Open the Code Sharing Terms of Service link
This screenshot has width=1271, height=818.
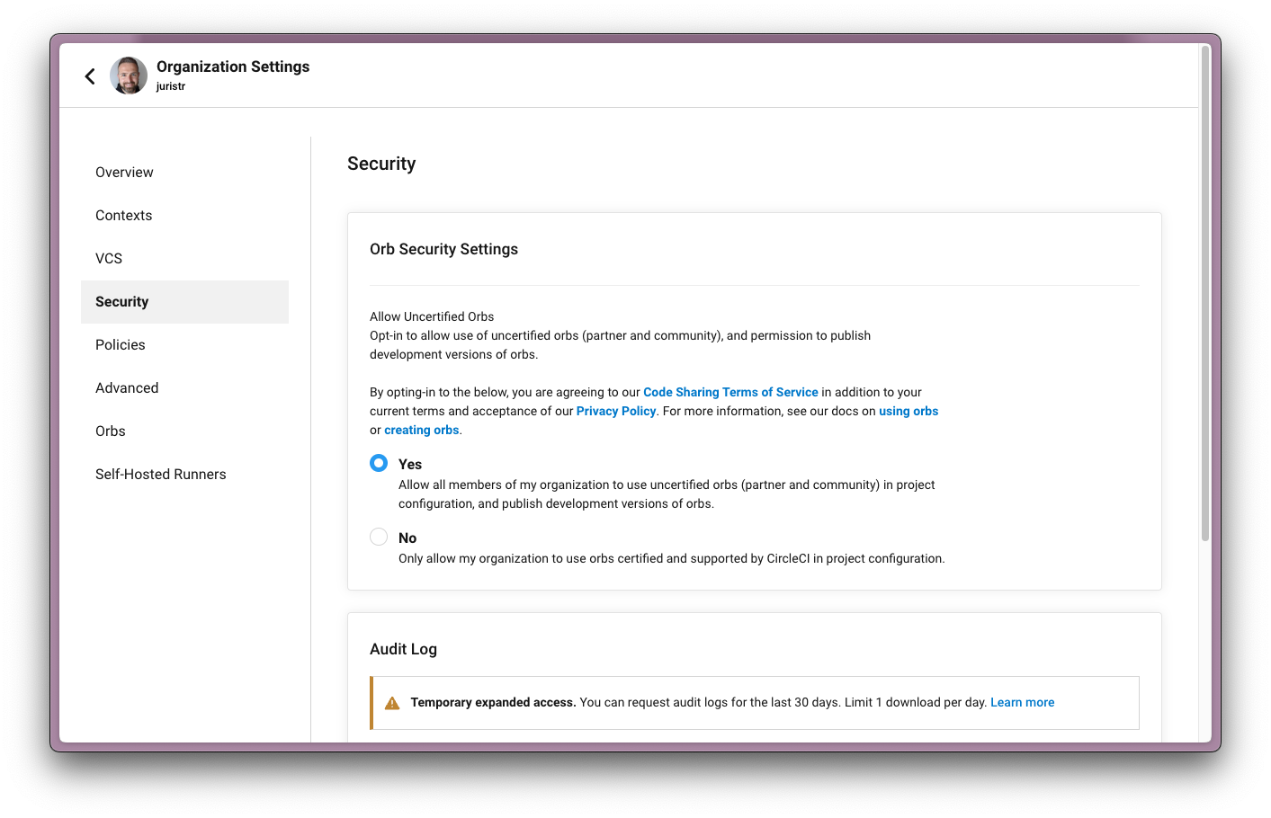730,392
